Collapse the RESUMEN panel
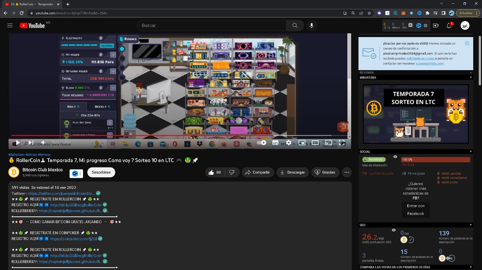Screen dimensions: 482x270 tap(470, 73)
